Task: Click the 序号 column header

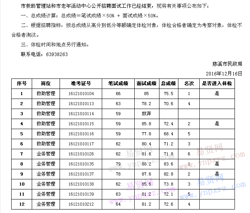Action: (22, 83)
